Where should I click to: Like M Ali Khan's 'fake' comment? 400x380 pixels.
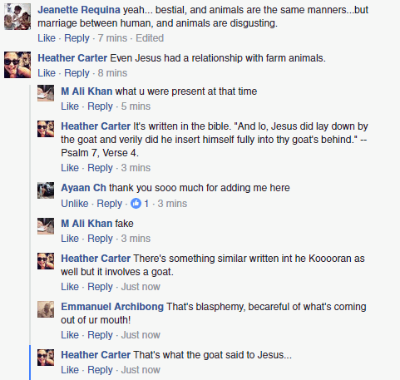[70, 239]
